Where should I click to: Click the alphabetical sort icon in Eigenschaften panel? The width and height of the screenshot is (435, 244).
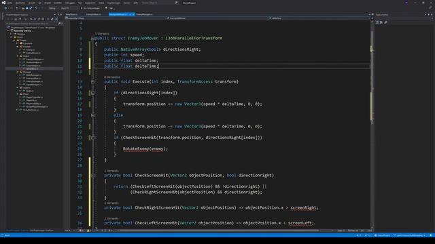point(381,22)
